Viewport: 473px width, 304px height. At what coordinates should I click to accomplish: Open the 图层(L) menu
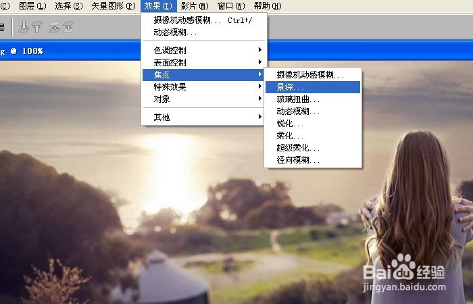pos(32,5)
